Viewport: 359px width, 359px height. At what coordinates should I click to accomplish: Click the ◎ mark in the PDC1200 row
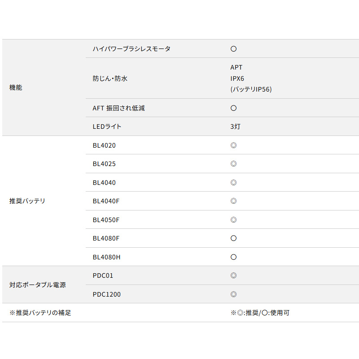(x=233, y=294)
